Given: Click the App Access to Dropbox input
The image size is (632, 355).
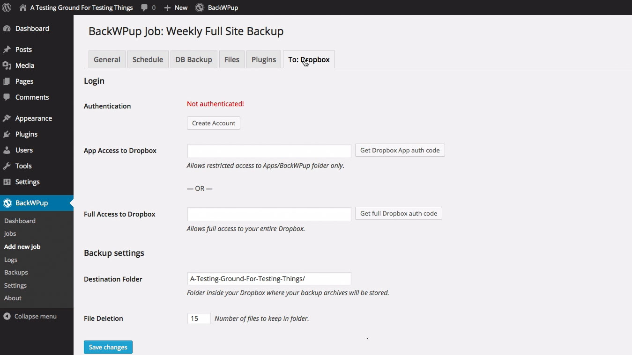Looking at the screenshot, I should (x=269, y=151).
